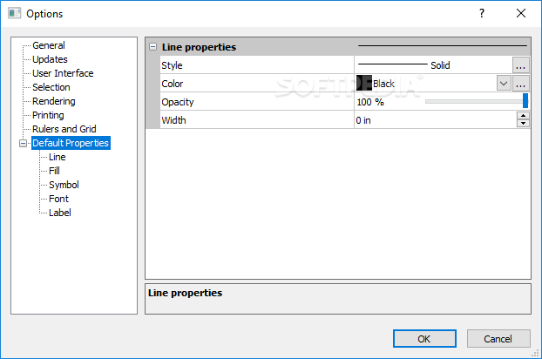The height and width of the screenshot is (359, 542).
Task: Select Font under Default Properties
Action: click(x=58, y=199)
